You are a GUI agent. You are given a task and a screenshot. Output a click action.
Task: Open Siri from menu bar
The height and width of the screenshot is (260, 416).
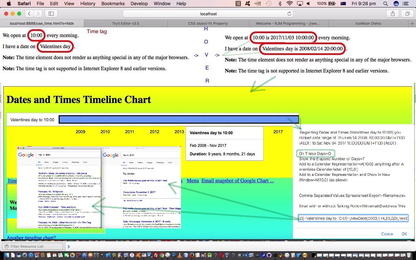(x=396, y=4)
